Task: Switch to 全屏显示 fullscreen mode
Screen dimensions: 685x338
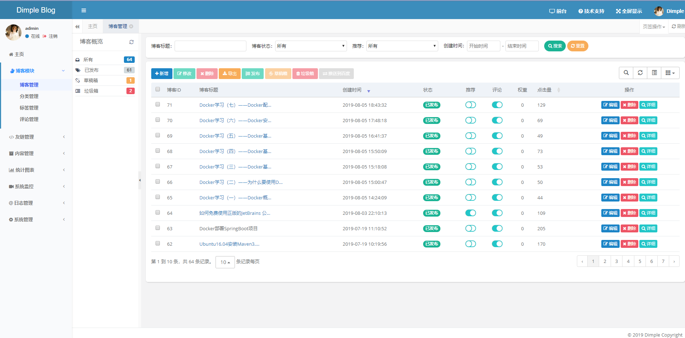Action: pyautogui.click(x=629, y=11)
